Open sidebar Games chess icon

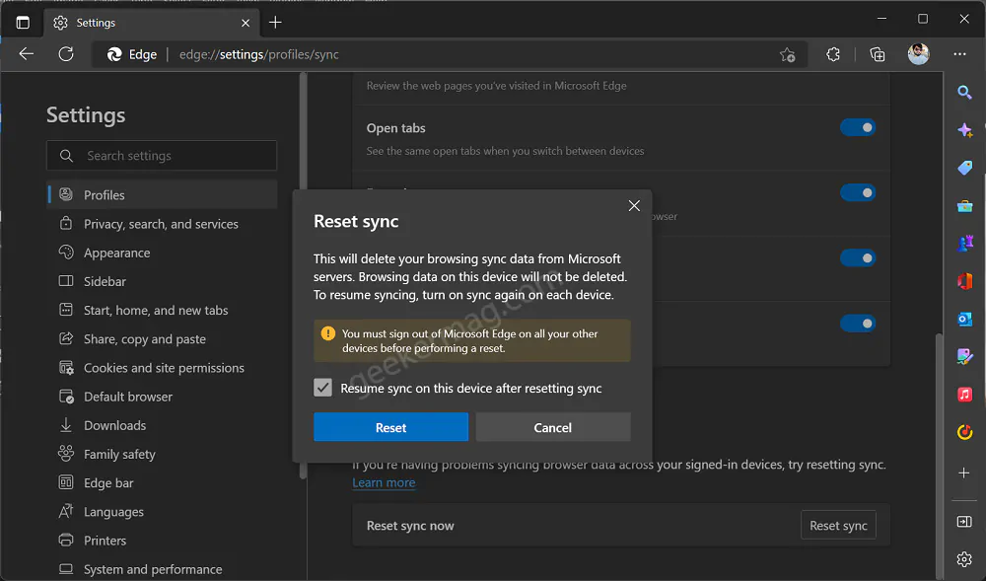[x=964, y=243]
